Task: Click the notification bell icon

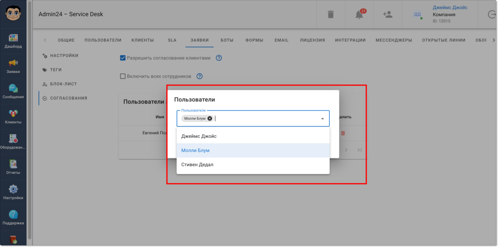Action: point(359,14)
